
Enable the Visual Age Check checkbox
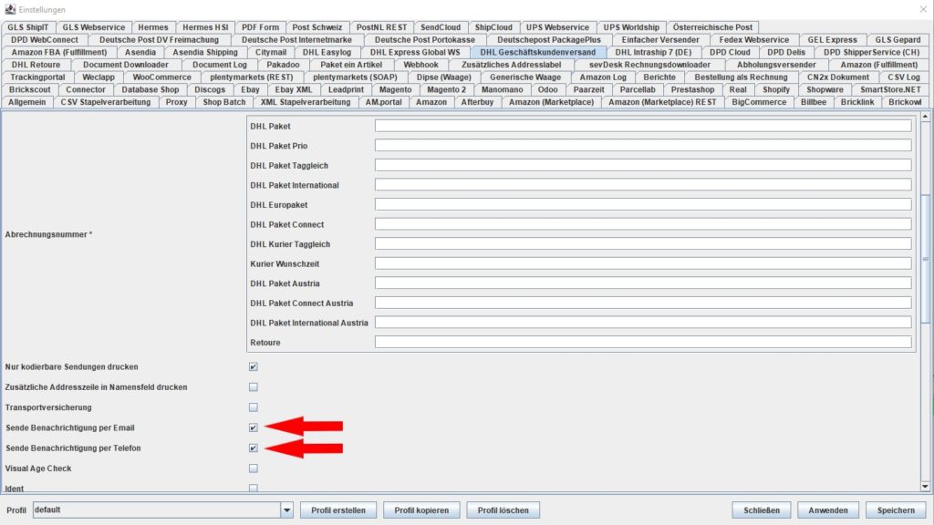254,468
